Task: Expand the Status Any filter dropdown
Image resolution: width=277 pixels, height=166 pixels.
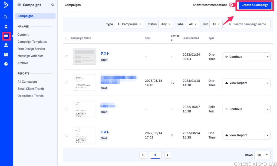Action: pos(166,24)
